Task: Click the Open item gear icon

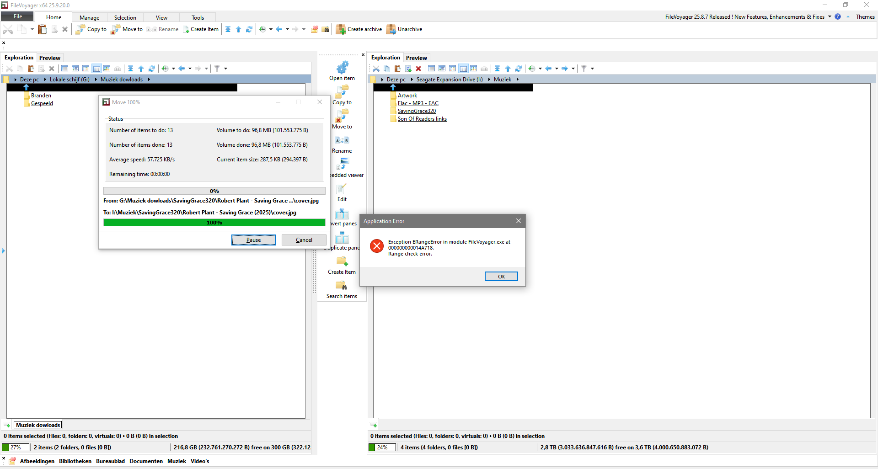Action: 342,68
